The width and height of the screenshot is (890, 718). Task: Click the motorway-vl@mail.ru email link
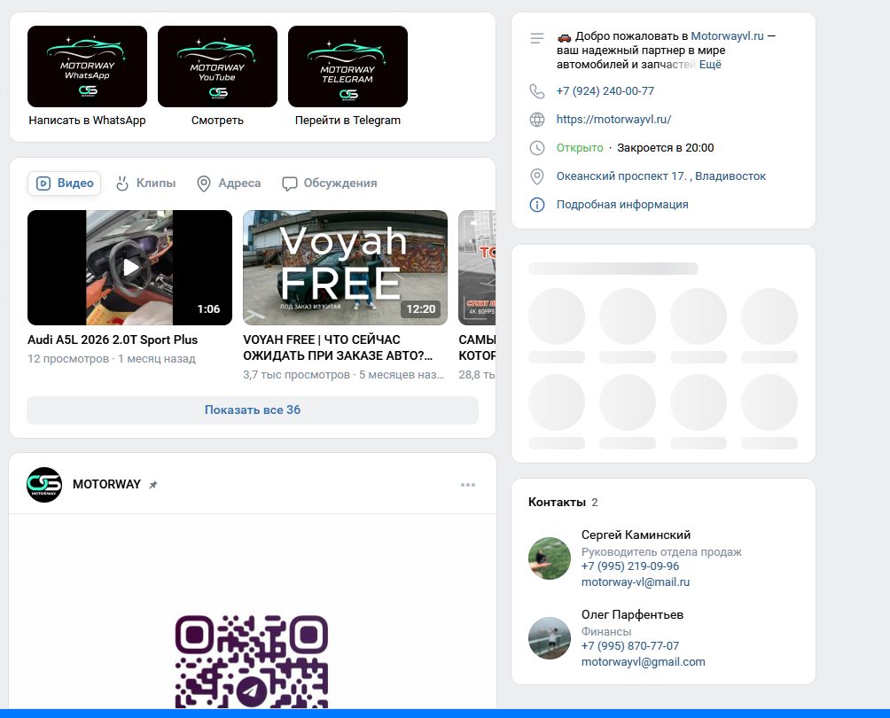tap(635, 582)
